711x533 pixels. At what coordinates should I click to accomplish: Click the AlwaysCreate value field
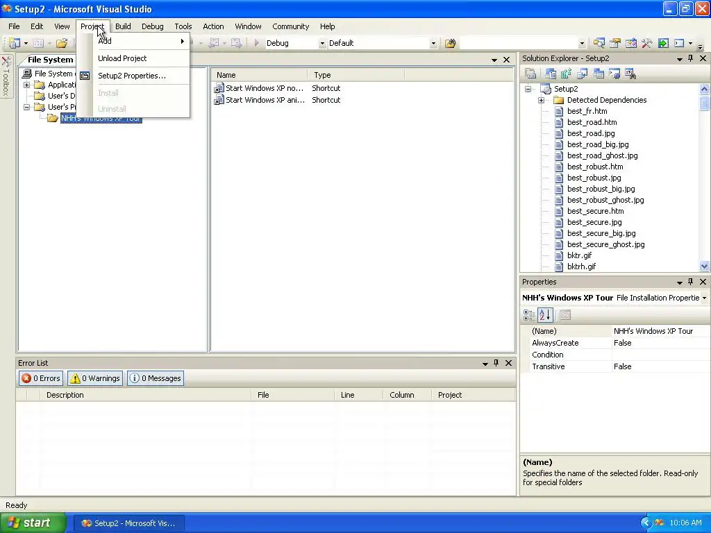pyautogui.click(x=660, y=343)
